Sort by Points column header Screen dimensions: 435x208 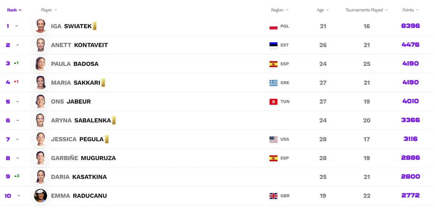(x=411, y=10)
